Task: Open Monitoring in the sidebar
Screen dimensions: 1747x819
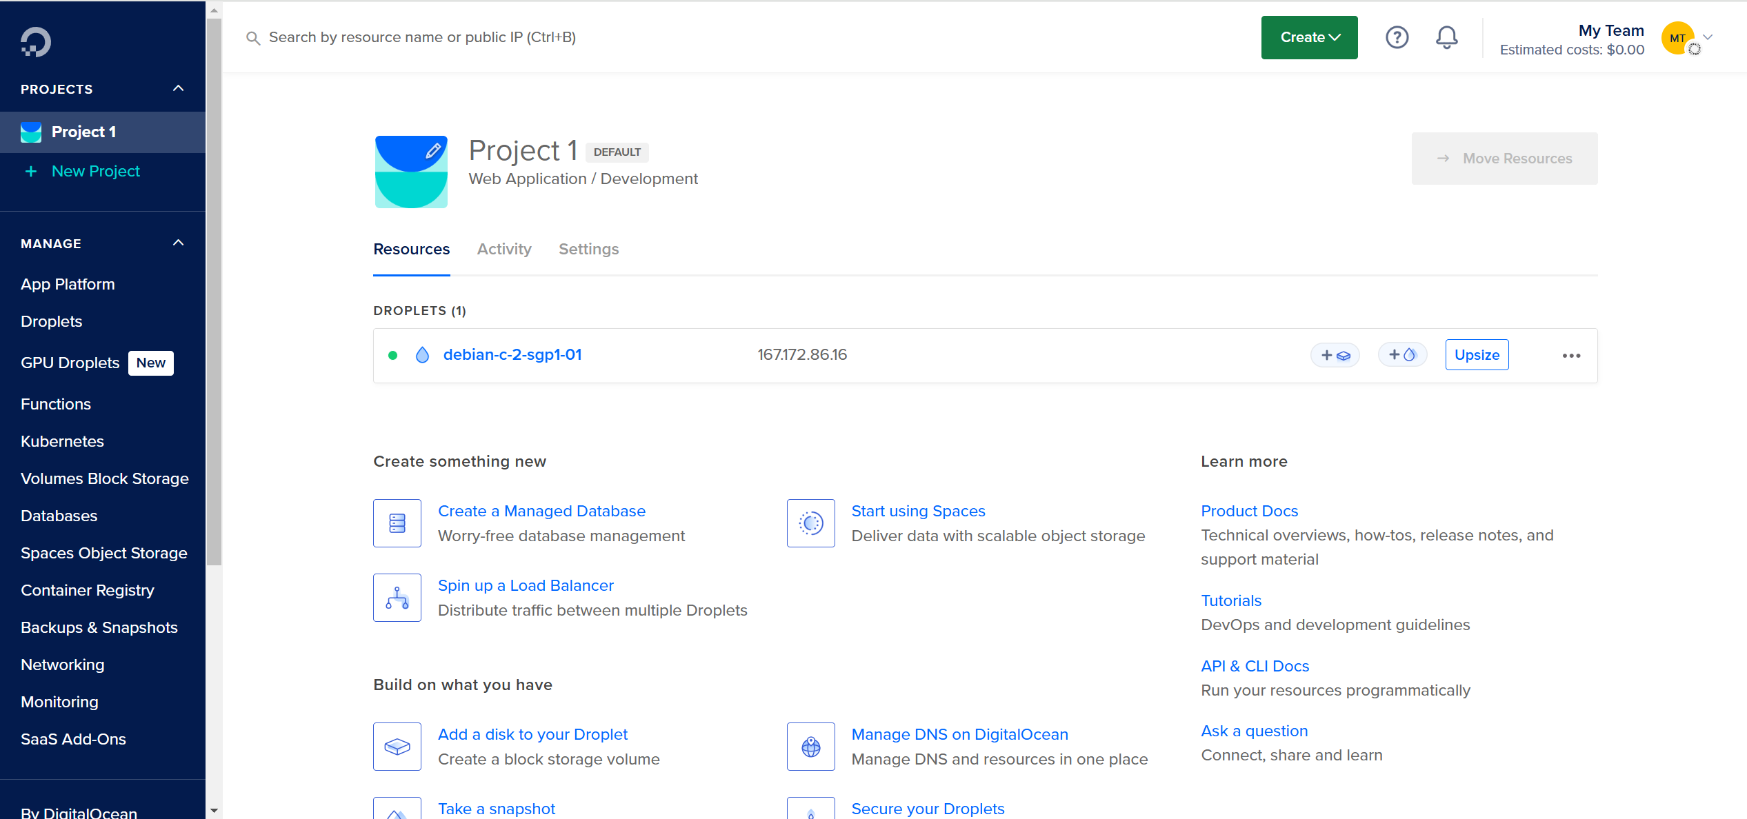Action: (x=59, y=702)
